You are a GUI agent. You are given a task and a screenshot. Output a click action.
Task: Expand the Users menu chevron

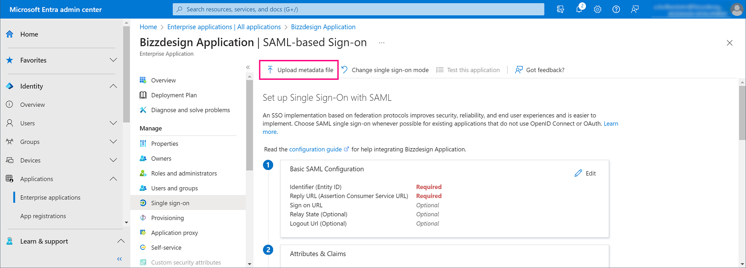click(113, 123)
